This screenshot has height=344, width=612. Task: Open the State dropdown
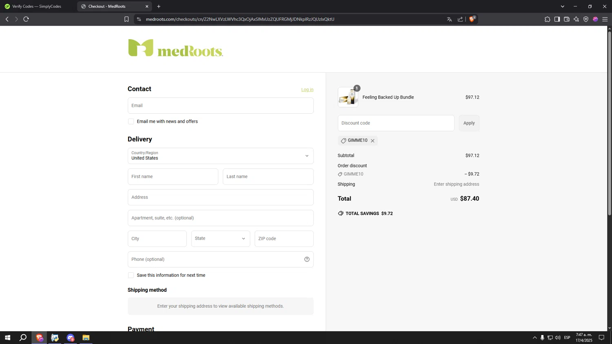pos(220,239)
